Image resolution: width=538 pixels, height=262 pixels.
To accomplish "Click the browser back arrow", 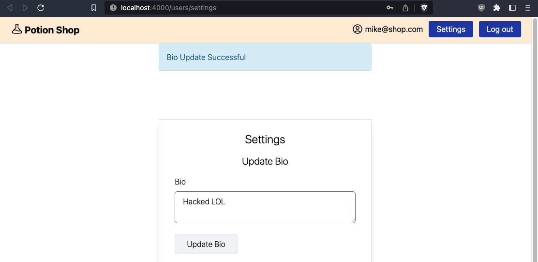I will [10, 8].
